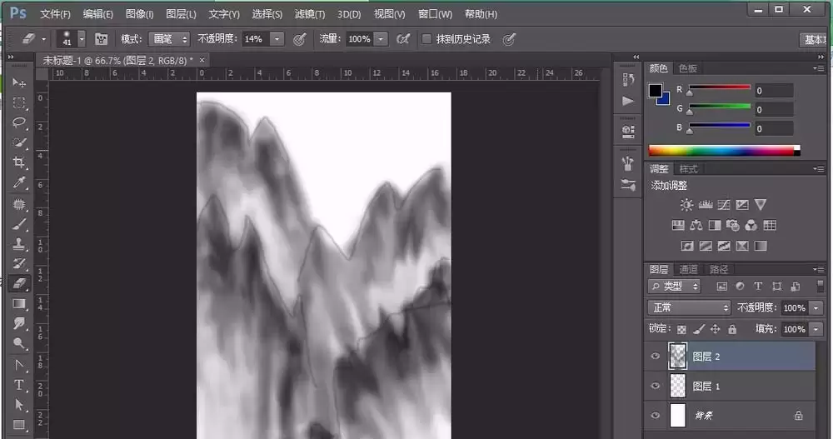The image size is (833, 439).
Task: Select the 图层 1 layer thumbnail
Action: click(678, 386)
